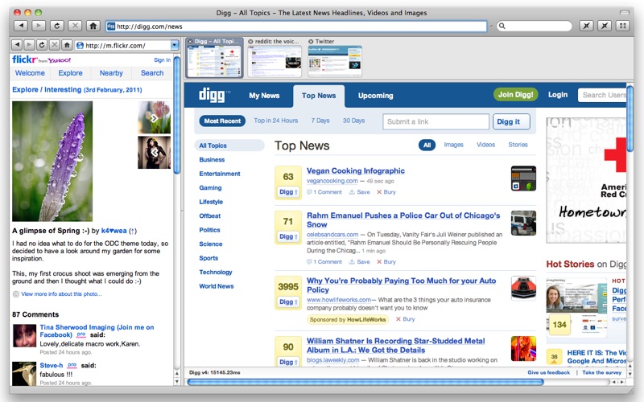Click the home icon in the Flickr sidebar toolbar
The width and height of the screenshot is (644, 402).
pos(67,45)
